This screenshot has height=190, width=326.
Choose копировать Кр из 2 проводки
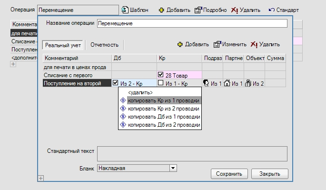coord(163,109)
